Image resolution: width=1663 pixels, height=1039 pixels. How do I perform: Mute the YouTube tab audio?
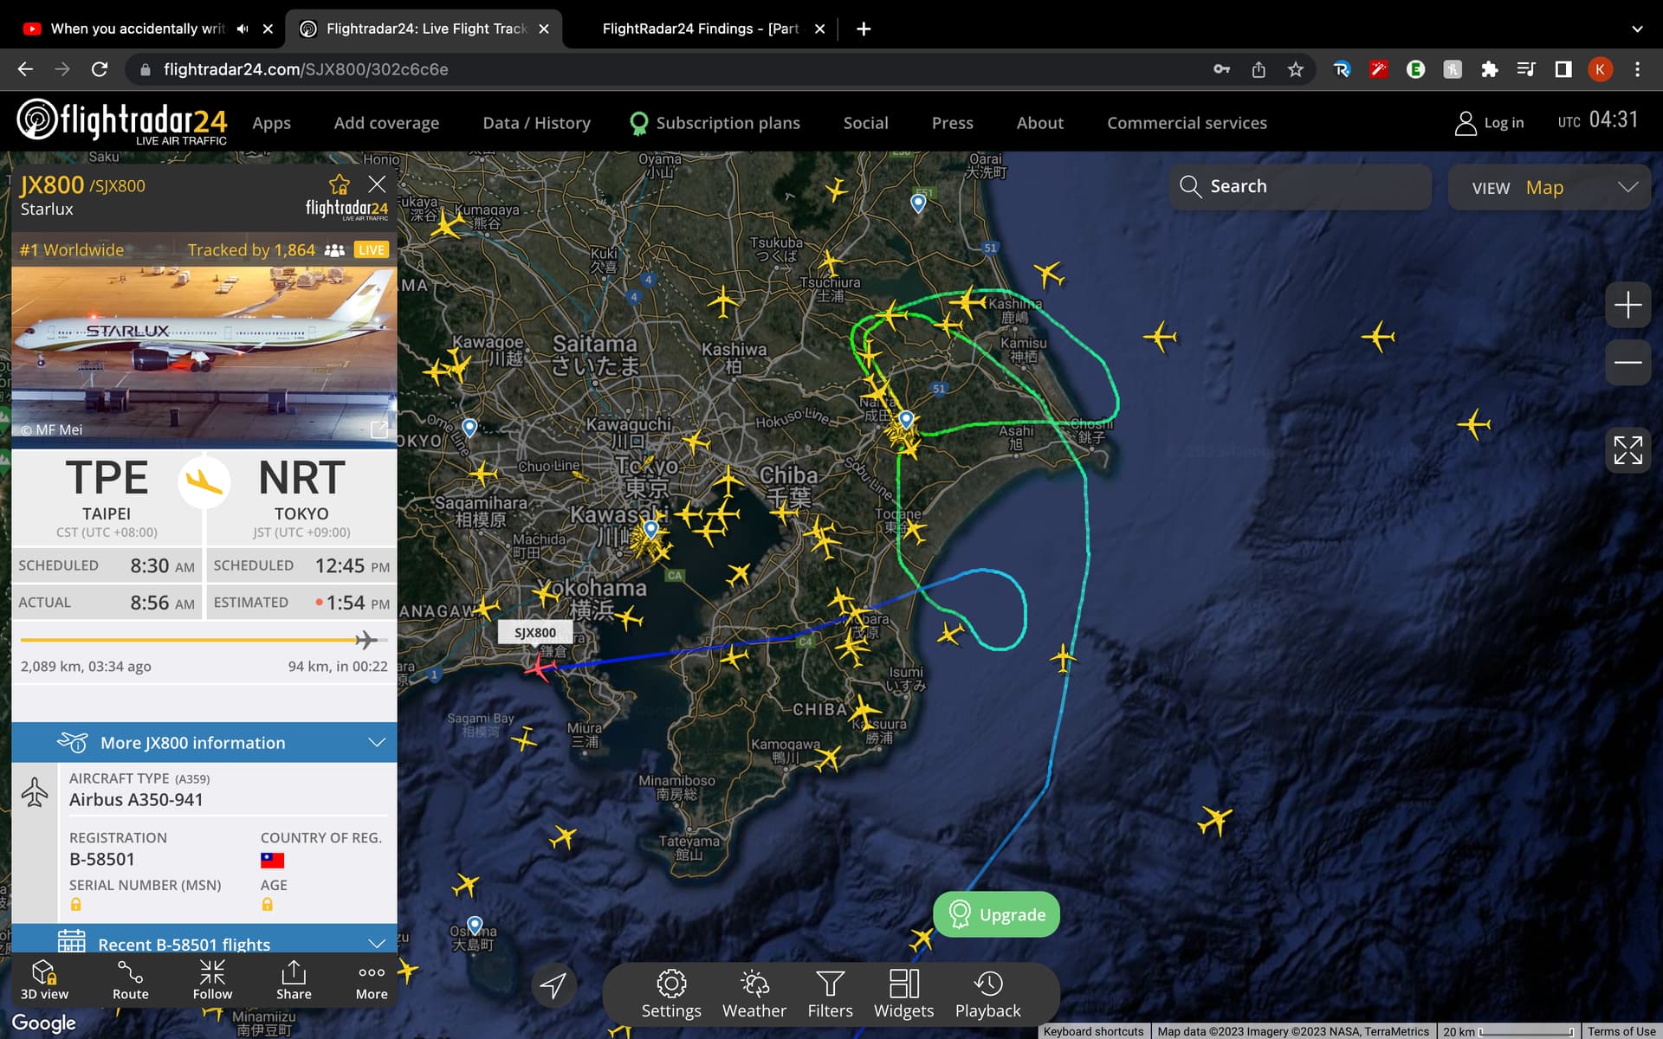point(243,29)
